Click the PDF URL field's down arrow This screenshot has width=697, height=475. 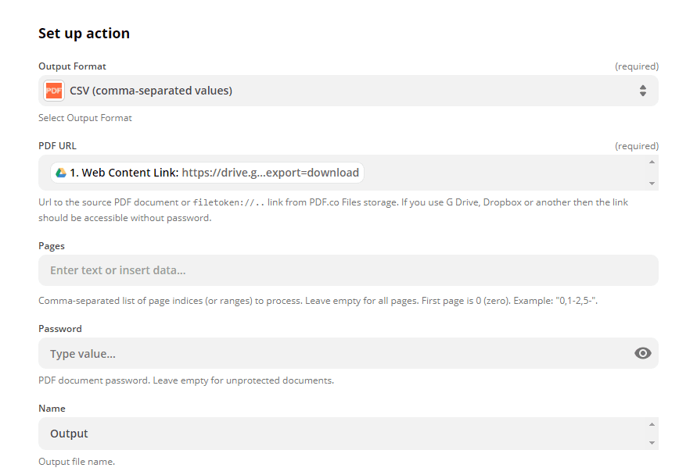point(652,183)
